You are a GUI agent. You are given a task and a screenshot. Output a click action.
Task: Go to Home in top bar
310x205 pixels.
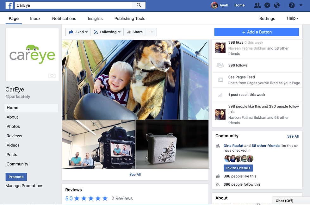(x=239, y=5)
